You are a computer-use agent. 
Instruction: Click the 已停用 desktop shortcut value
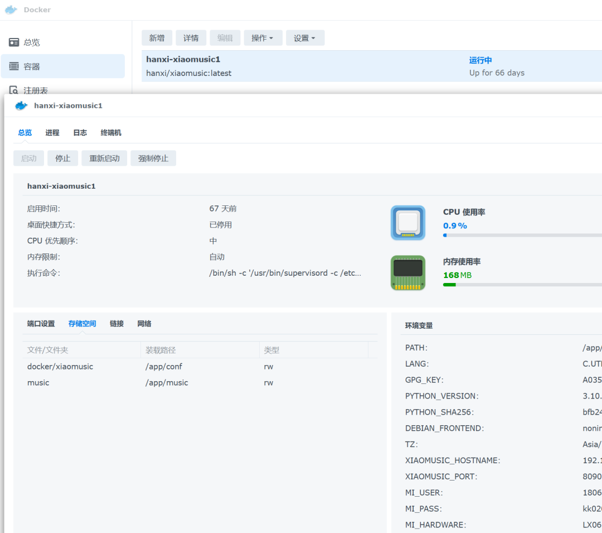coord(220,225)
